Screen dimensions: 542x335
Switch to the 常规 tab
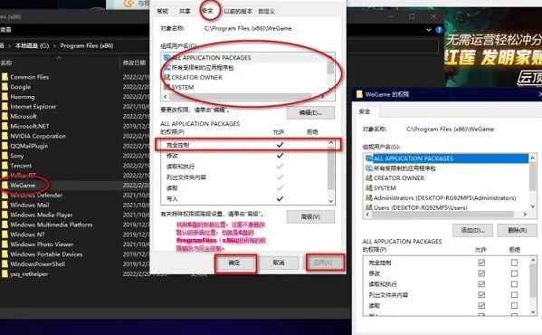point(163,11)
